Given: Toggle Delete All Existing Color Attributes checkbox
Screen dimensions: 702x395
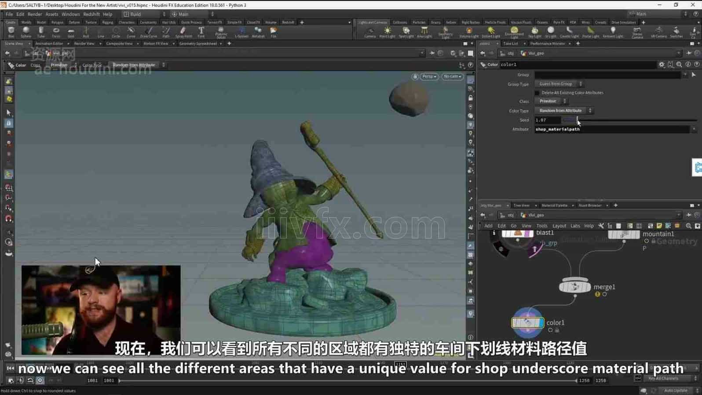Looking at the screenshot, I should [x=537, y=93].
